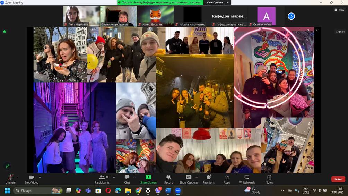
Task: Open the View layout menu
Action: [x=339, y=10]
